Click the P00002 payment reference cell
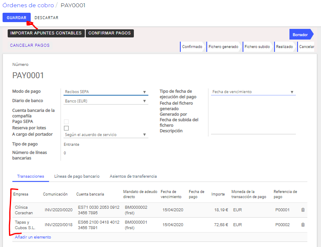Image resolution: width=321 pixels, height=247 pixels. pyautogui.click(x=282, y=225)
